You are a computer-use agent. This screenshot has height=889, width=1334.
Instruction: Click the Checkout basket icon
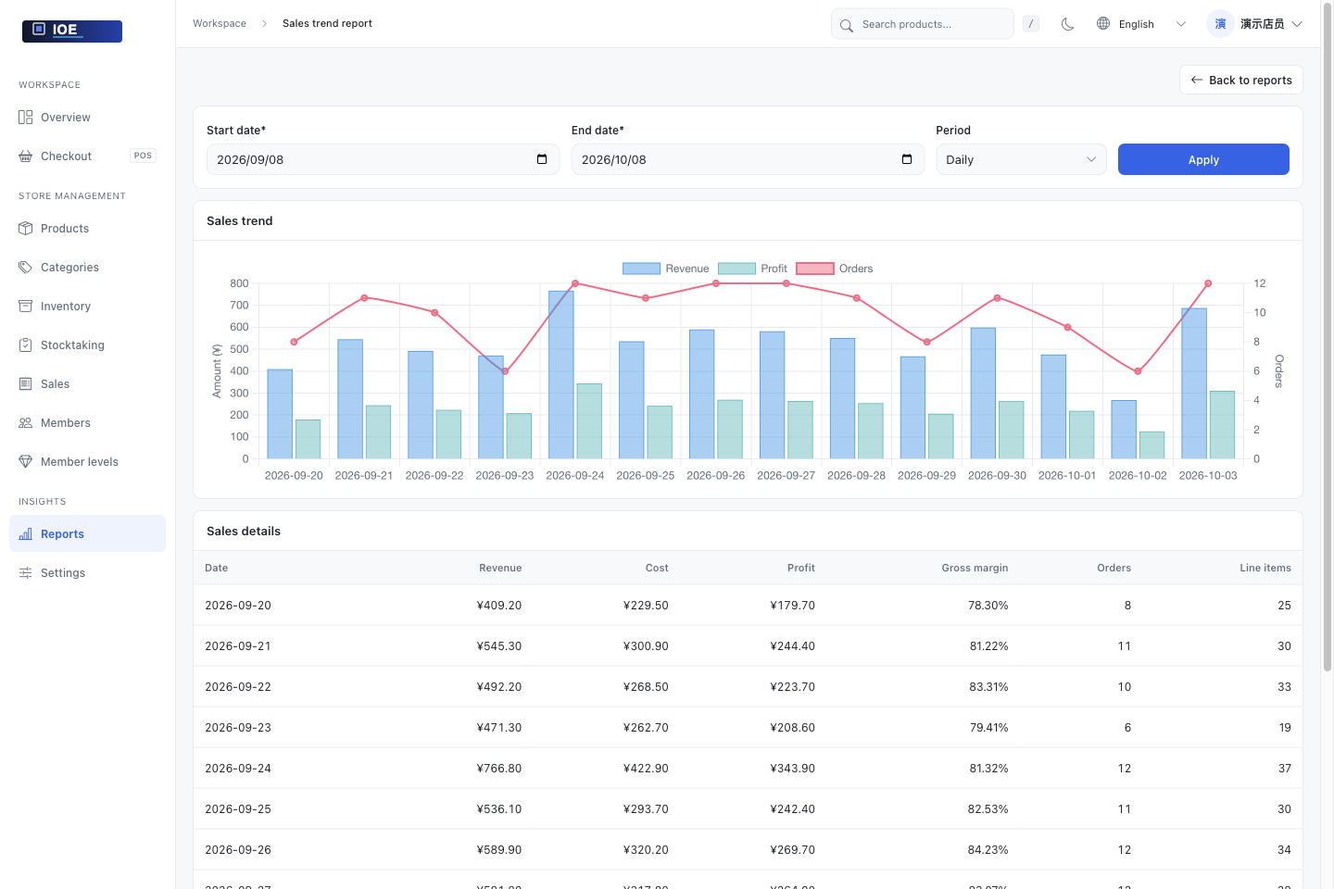26,157
